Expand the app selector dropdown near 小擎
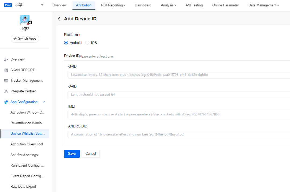This screenshot has width=290, height=192. [x=42, y=5]
